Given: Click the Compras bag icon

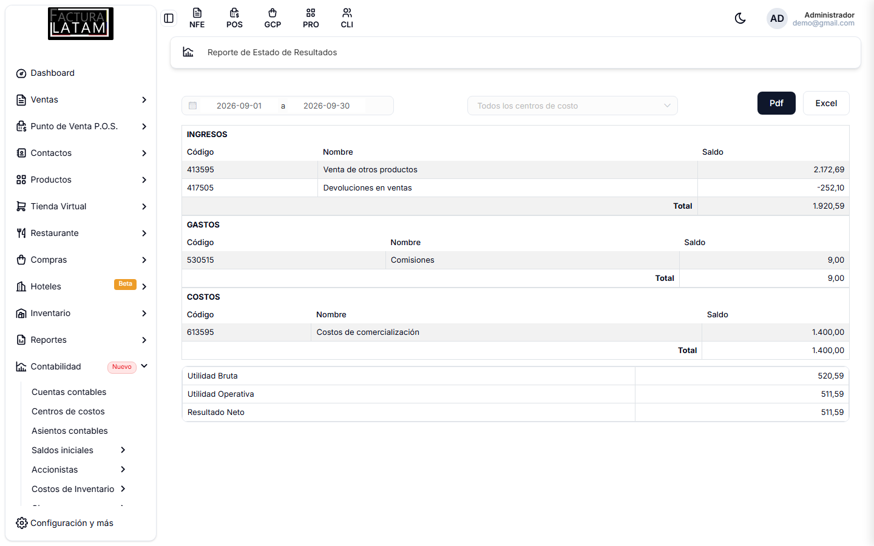Looking at the screenshot, I should 21,260.
